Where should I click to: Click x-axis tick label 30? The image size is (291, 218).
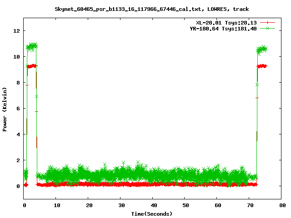click(x=121, y=205)
